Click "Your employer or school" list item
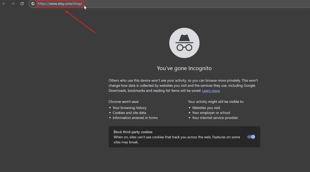 point(211,113)
